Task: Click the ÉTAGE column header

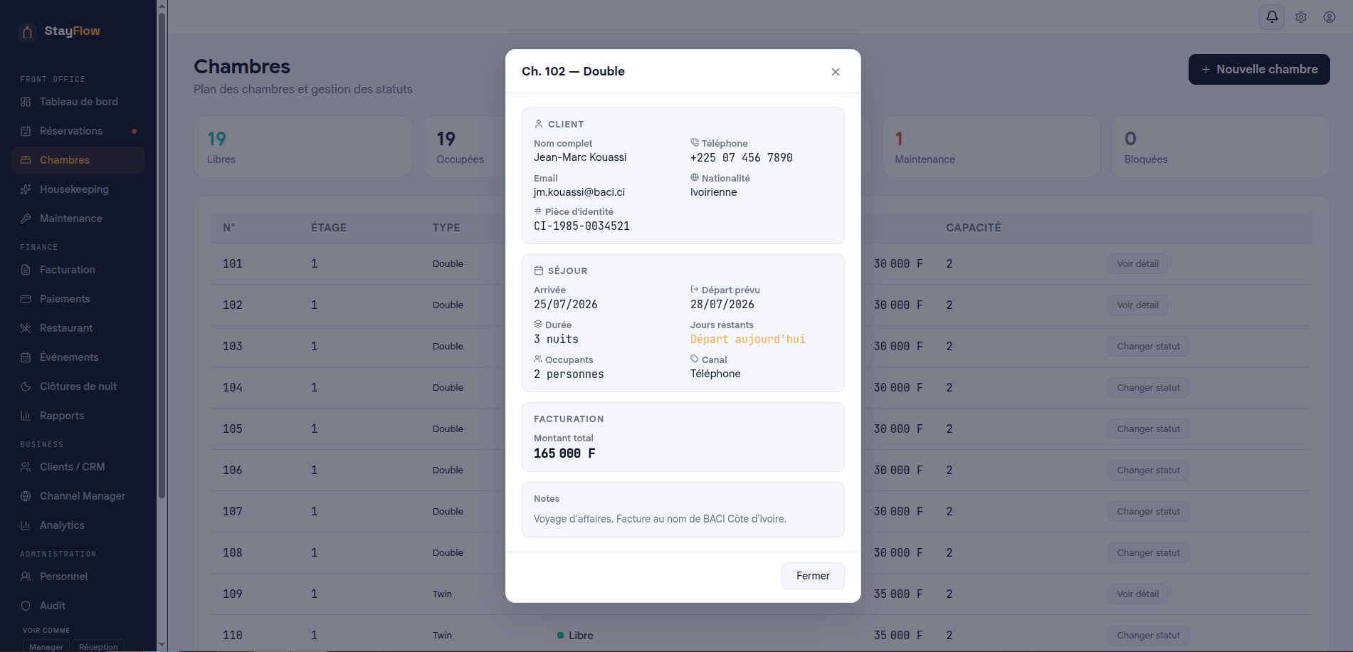Action: point(329,228)
